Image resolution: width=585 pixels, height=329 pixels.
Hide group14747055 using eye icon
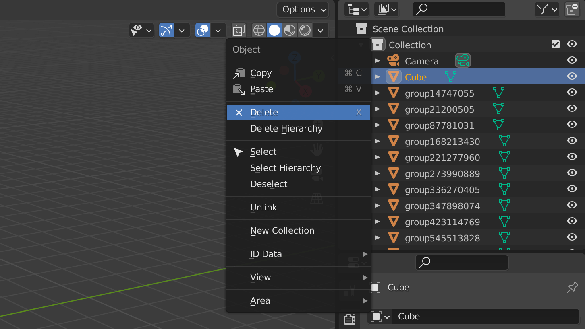pyautogui.click(x=572, y=93)
